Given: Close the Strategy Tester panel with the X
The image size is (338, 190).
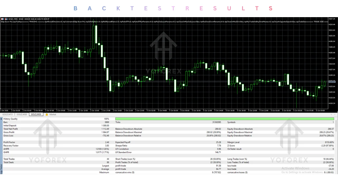Looking at the screenshot, I should (x=1, y=119).
